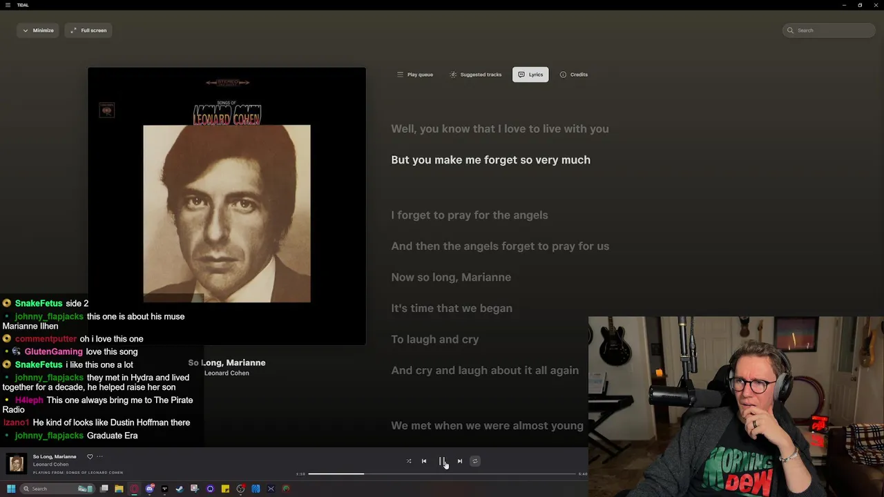The height and width of the screenshot is (497, 884).
Task: Add So Long, Marianne to favorites
Action: 90,456
